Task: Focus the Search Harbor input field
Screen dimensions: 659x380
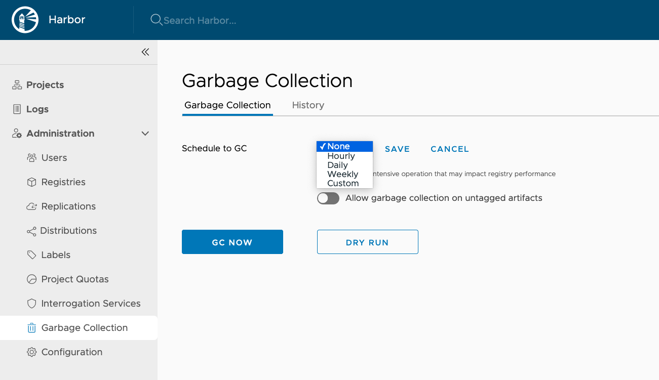Action: click(x=200, y=21)
